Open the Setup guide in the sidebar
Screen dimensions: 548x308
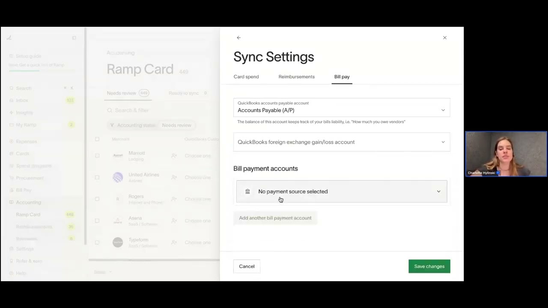point(28,56)
